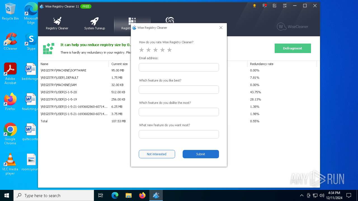The image size is (358, 201).
Task: Open File Explorer from the taskbar
Action: (129, 195)
